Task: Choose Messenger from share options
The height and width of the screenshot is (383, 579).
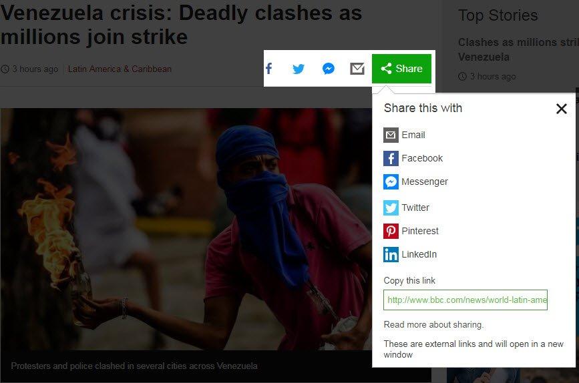Action: (x=415, y=181)
